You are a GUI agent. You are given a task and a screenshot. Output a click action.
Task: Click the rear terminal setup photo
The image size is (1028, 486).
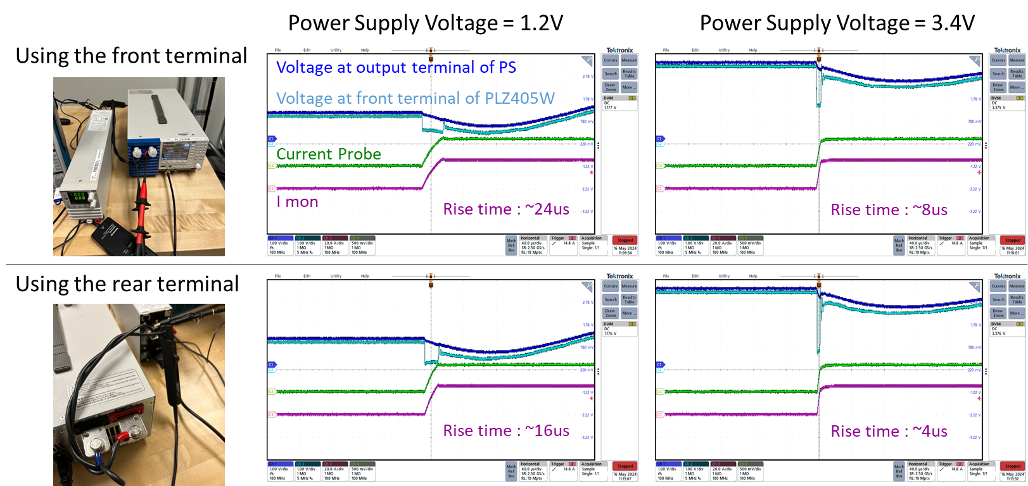139,395
